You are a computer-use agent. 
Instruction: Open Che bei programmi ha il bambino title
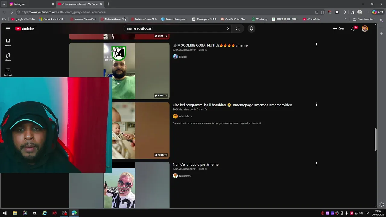232,105
